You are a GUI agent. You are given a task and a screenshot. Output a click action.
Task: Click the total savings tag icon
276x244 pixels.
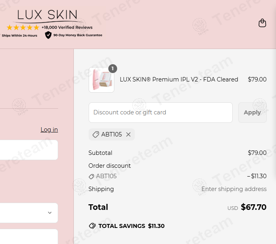coord(92,226)
